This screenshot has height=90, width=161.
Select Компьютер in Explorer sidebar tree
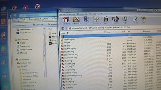tap(22, 59)
